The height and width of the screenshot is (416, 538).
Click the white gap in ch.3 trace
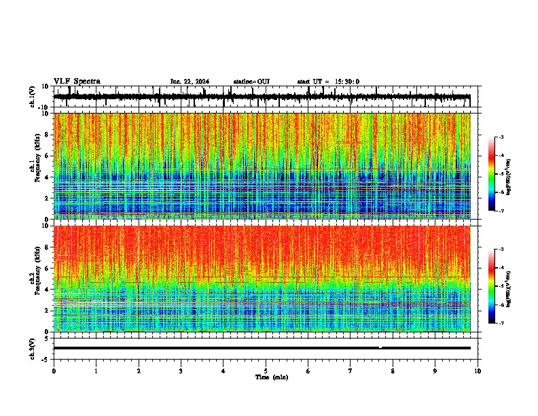coord(380,348)
